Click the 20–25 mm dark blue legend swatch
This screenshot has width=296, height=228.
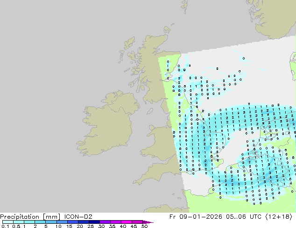point(83,222)
